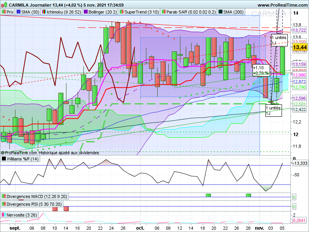Open the Divergences MACD (12 26 9 20) label
The image size is (309, 232).
pyautogui.click(x=37, y=196)
